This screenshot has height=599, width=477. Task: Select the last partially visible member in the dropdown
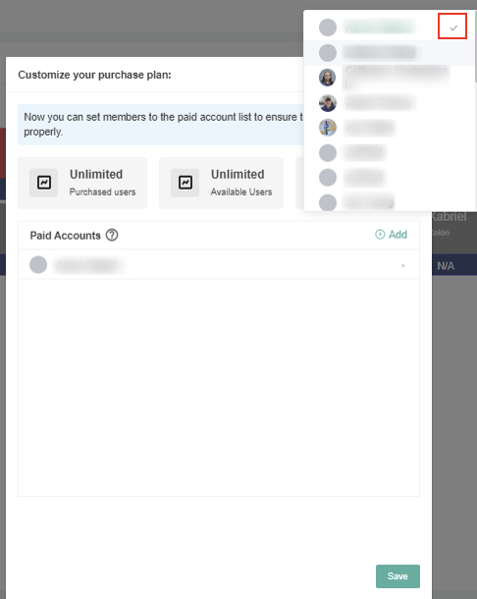pyautogui.click(x=390, y=201)
